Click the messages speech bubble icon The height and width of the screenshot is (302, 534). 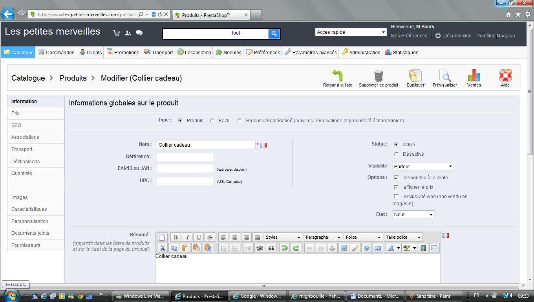pyautogui.click(x=139, y=33)
